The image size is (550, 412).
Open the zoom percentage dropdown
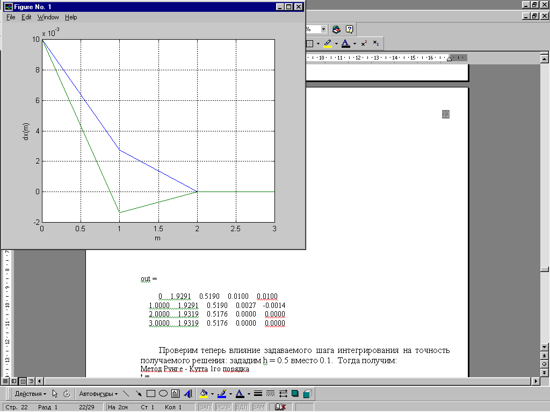tap(323, 30)
